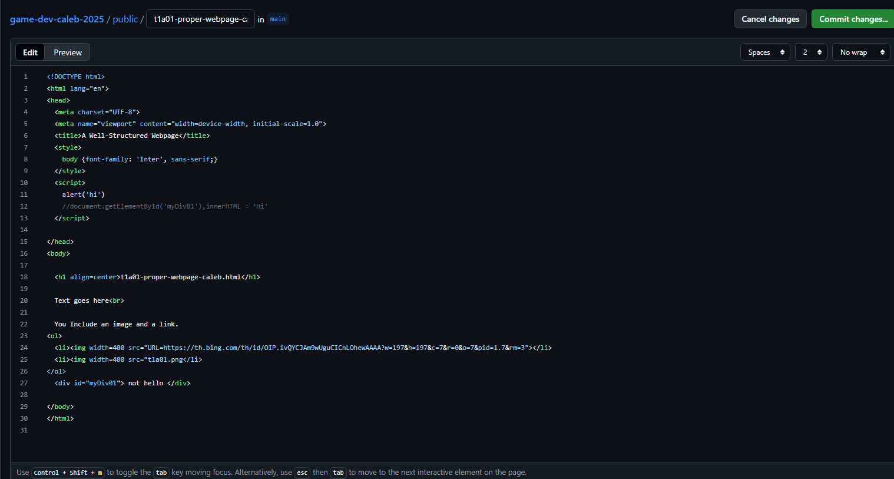Select the Edit tab
The image size is (894, 479).
(x=30, y=52)
